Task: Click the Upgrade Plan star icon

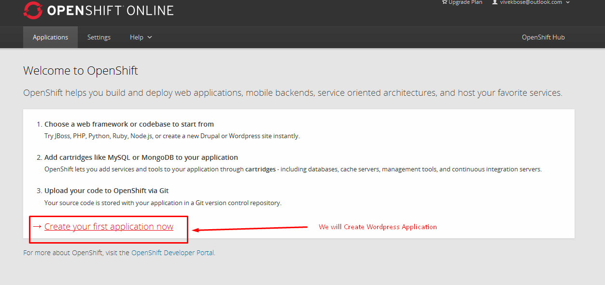Action: pos(445,2)
